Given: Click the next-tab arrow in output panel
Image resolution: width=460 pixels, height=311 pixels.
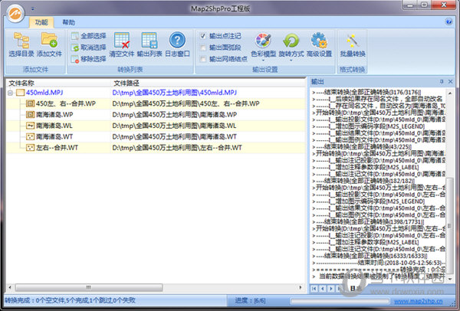Looking at the screenshot, I should point(331,289).
